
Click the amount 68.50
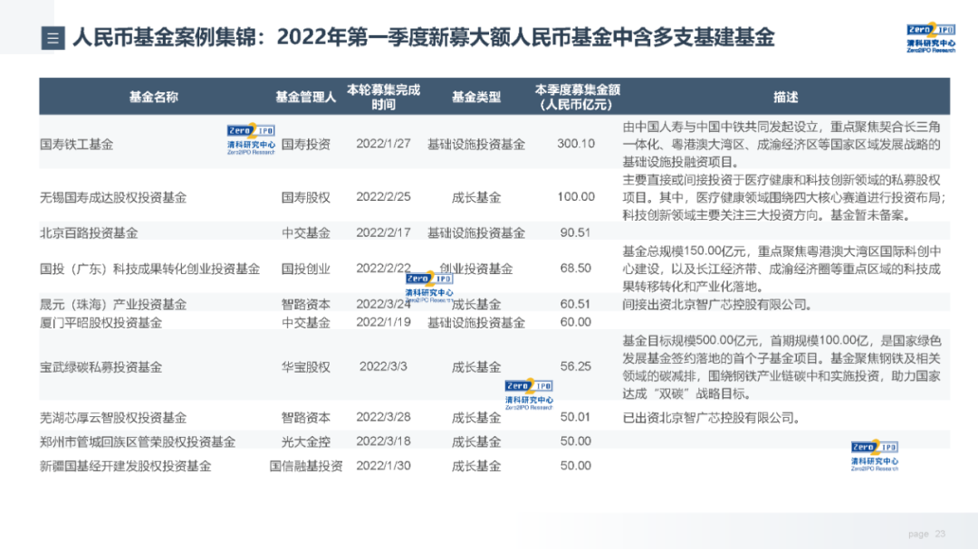575,268
